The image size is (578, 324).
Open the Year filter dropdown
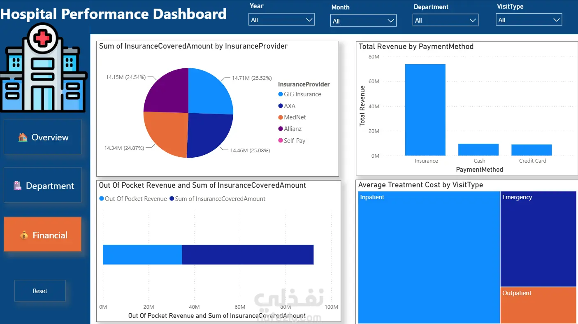pyautogui.click(x=281, y=20)
